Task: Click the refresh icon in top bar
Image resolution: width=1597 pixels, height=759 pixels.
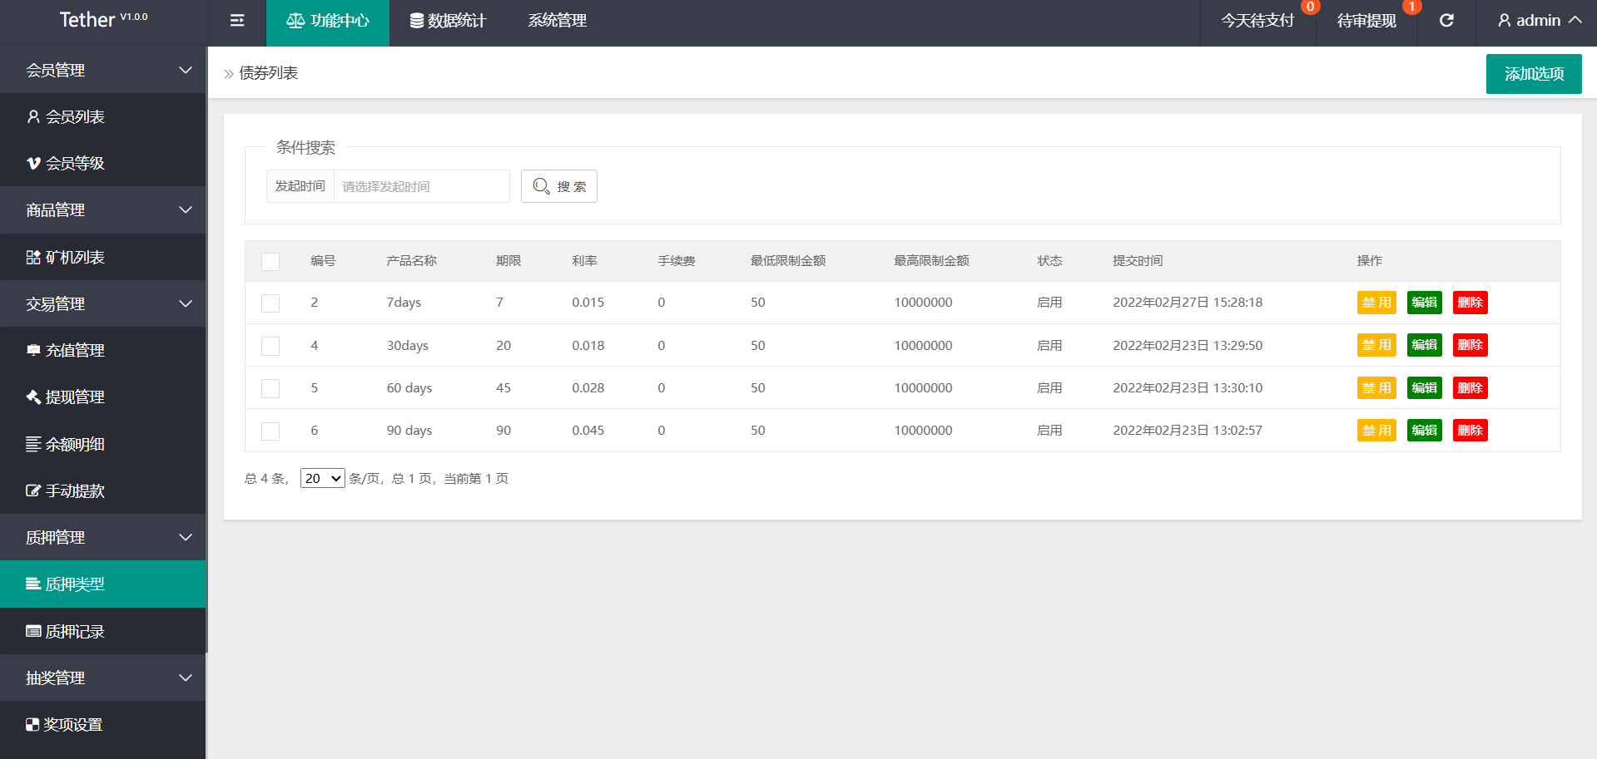Action: click(1446, 21)
